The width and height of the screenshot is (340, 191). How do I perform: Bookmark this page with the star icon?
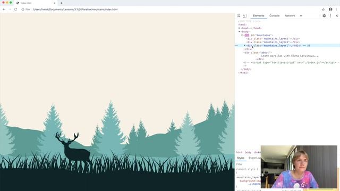pos(324,10)
